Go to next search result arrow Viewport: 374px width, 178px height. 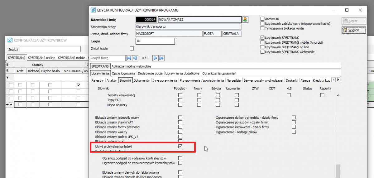[x=156, y=58]
